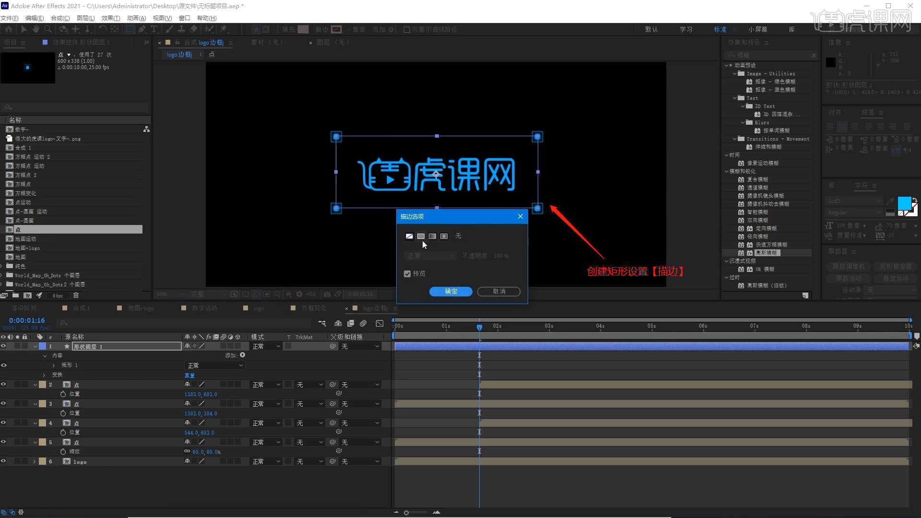
Task: Toggle the 预览 preview checkbox
Action: tap(407, 274)
